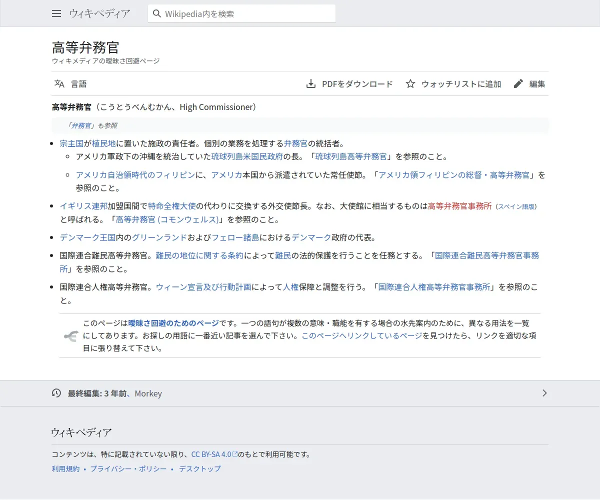Open the 琉球列島米国民政府 link
Screen dimensions: 600x500
coord(247,156)
